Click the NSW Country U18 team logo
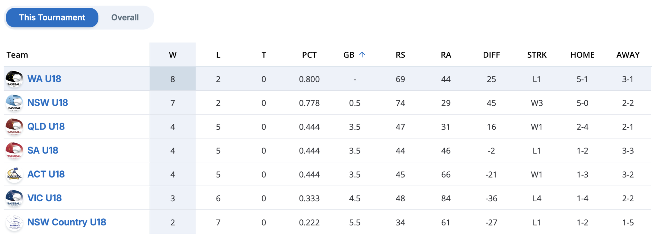 pos(14,222)
